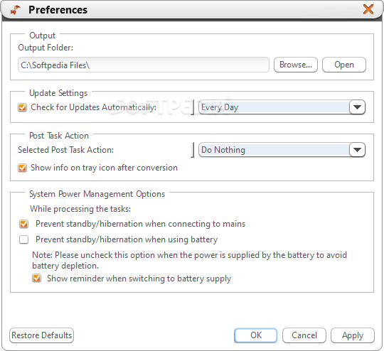Select the Do Nothing combo box
384x351 pixels.
pyautogui.click(x=282, y=149)
